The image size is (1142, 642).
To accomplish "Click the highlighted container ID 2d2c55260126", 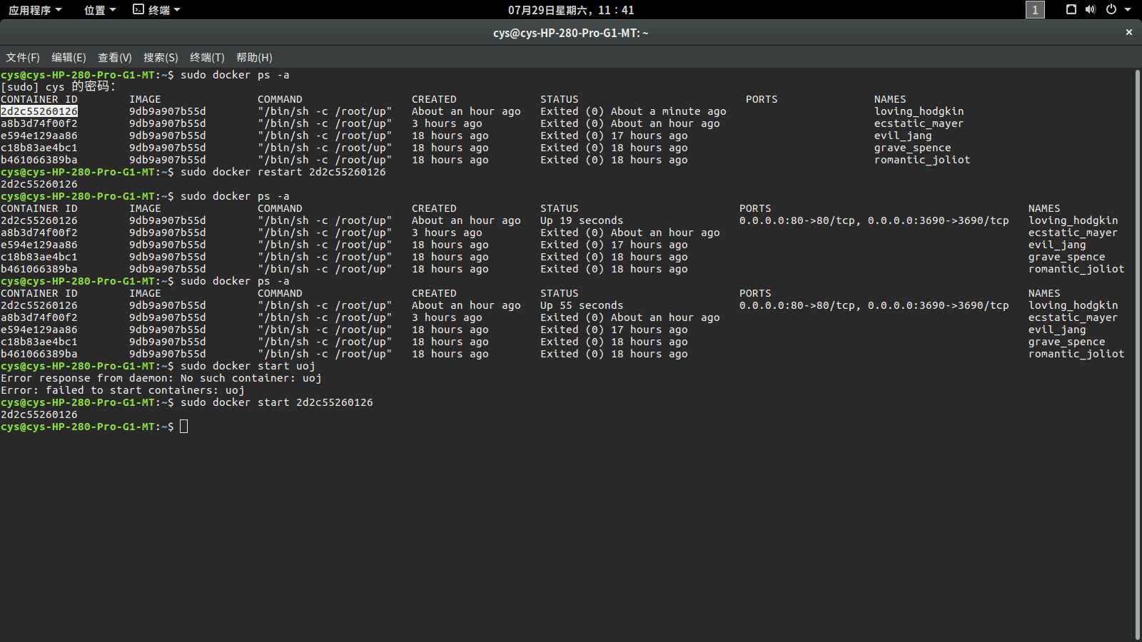I will click(x=39, y=111).
